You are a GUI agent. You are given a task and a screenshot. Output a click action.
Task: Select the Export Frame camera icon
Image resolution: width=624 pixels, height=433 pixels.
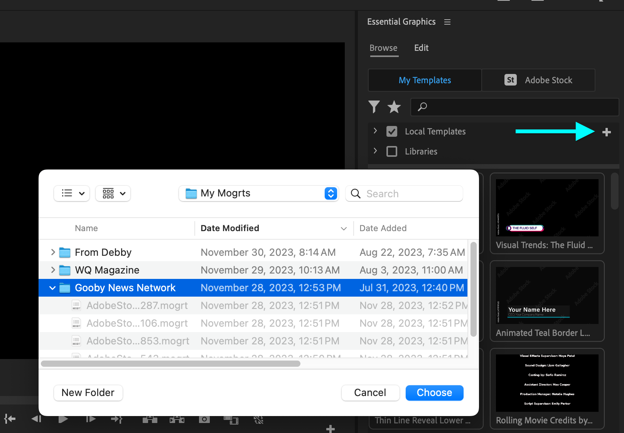click(204, 419)
